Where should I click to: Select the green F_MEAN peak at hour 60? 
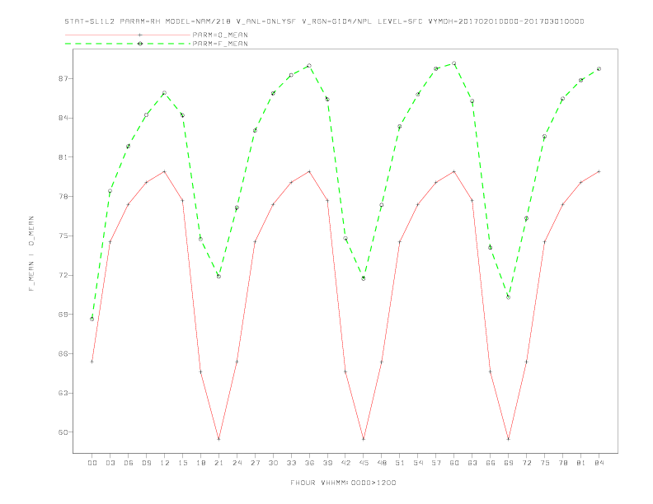coord(454,63)
